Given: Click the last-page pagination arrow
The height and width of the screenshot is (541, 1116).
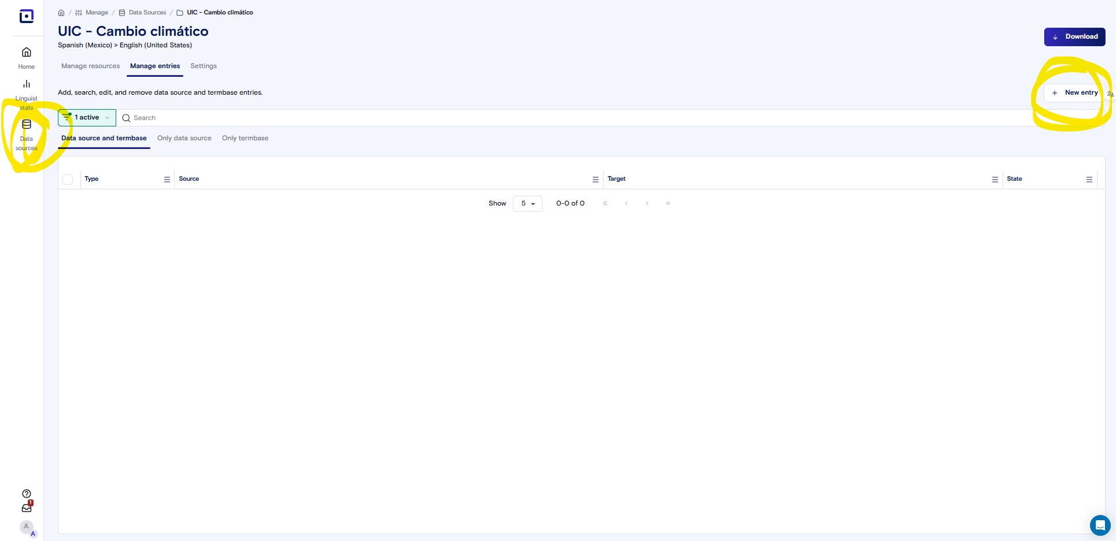Looking at the screenshot, I should [668, 203].
